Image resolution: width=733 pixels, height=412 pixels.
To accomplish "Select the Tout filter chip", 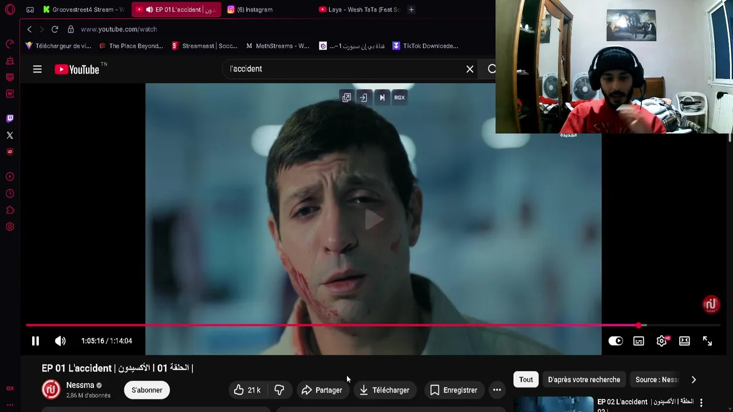I will tap(526, 379).
